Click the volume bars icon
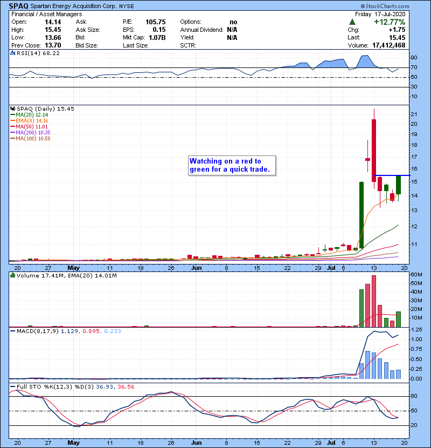 pyautogui.click(x=12, y=275)
